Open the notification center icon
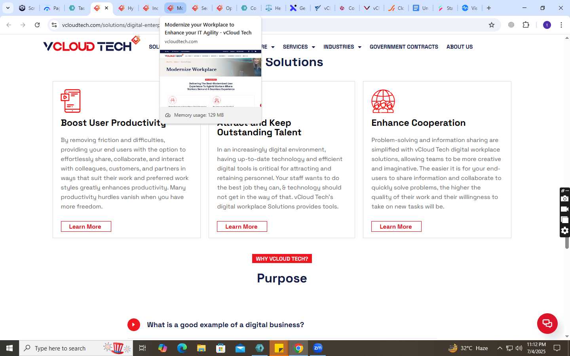Image resolution: width=570 pixels, height=356 pixels. click(557, 348)
